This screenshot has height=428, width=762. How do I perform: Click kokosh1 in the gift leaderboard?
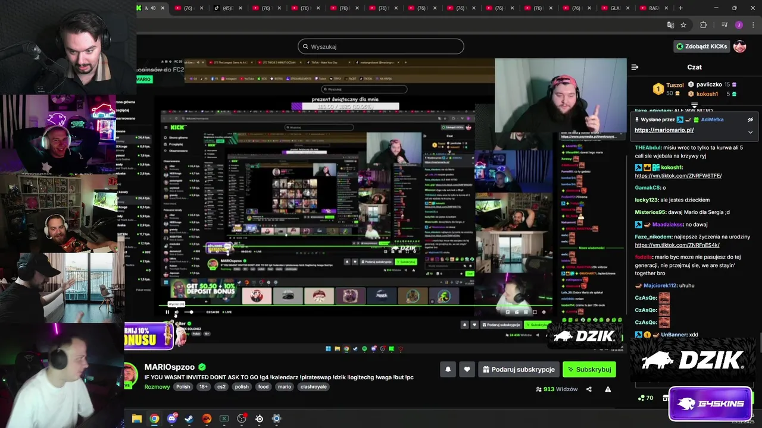pos(707,94)
